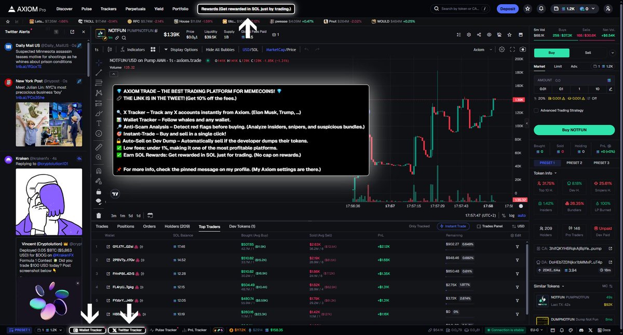Open the USD dropdown in traders panel
Screen dimensions: 623x335
pos(519,226)
